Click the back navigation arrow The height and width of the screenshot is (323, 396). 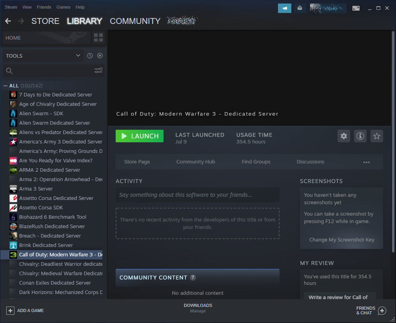click(x=8, y=21)
